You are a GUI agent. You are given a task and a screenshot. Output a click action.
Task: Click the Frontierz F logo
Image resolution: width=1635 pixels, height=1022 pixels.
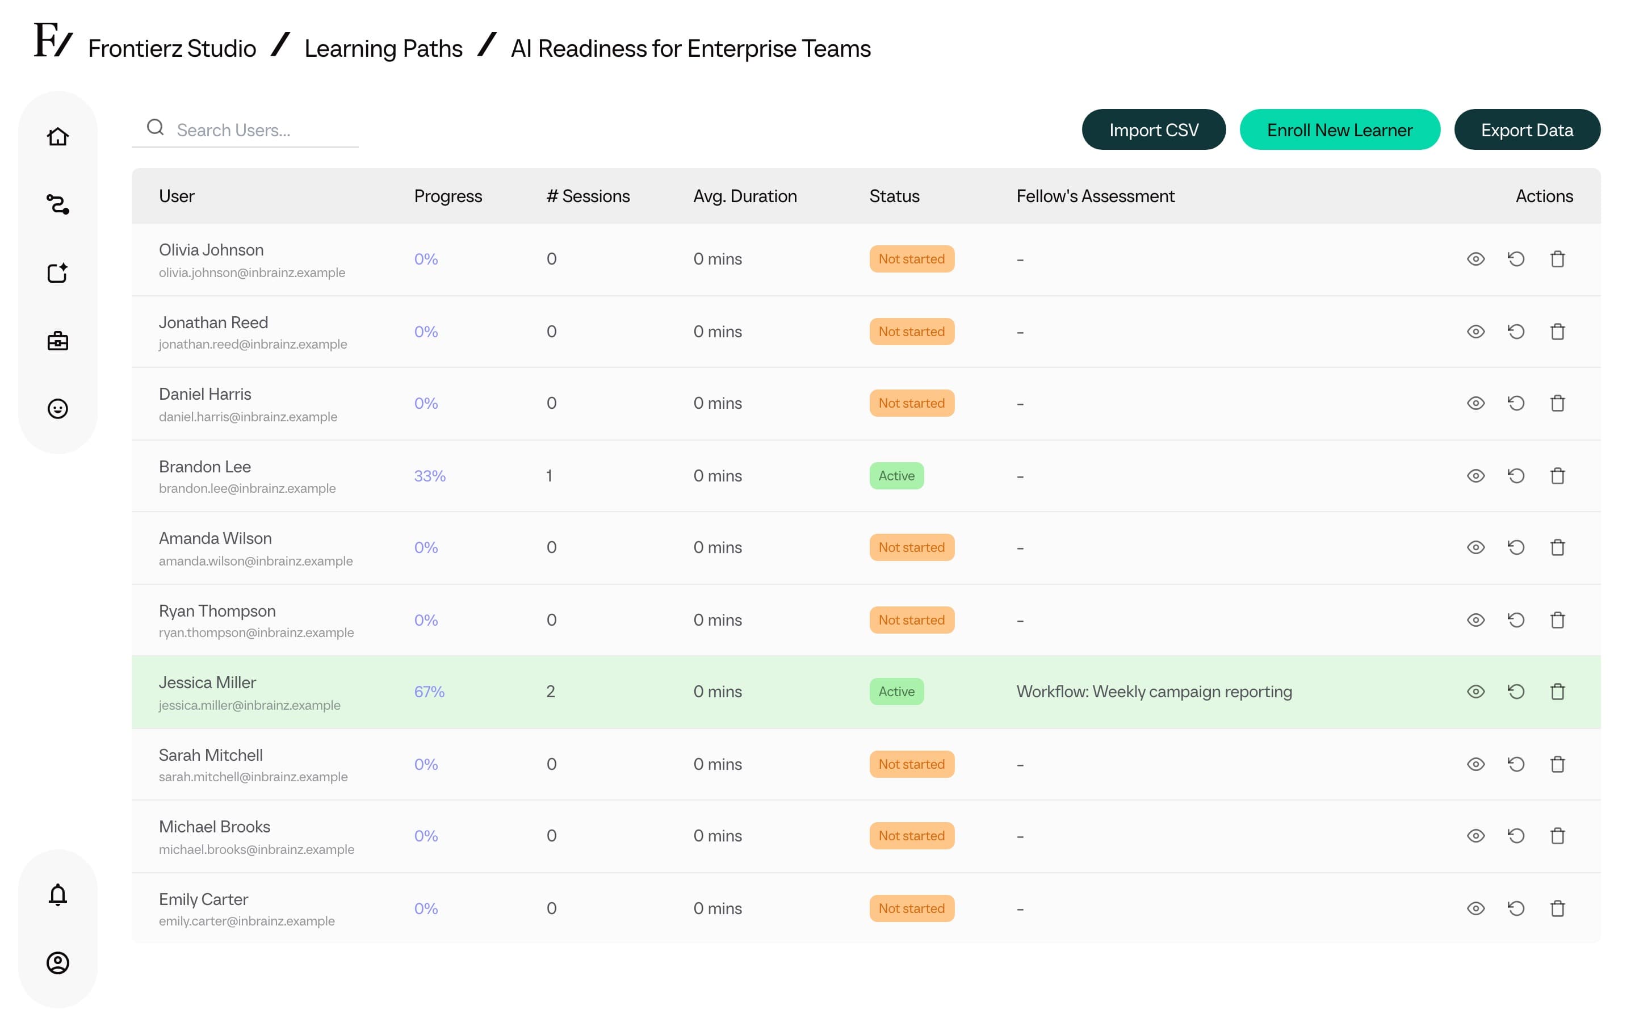tap(53, 40)
